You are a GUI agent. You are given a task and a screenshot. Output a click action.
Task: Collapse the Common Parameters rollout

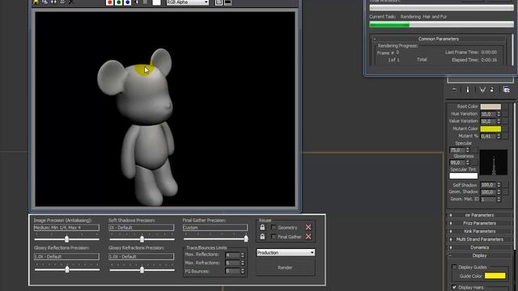438,39
